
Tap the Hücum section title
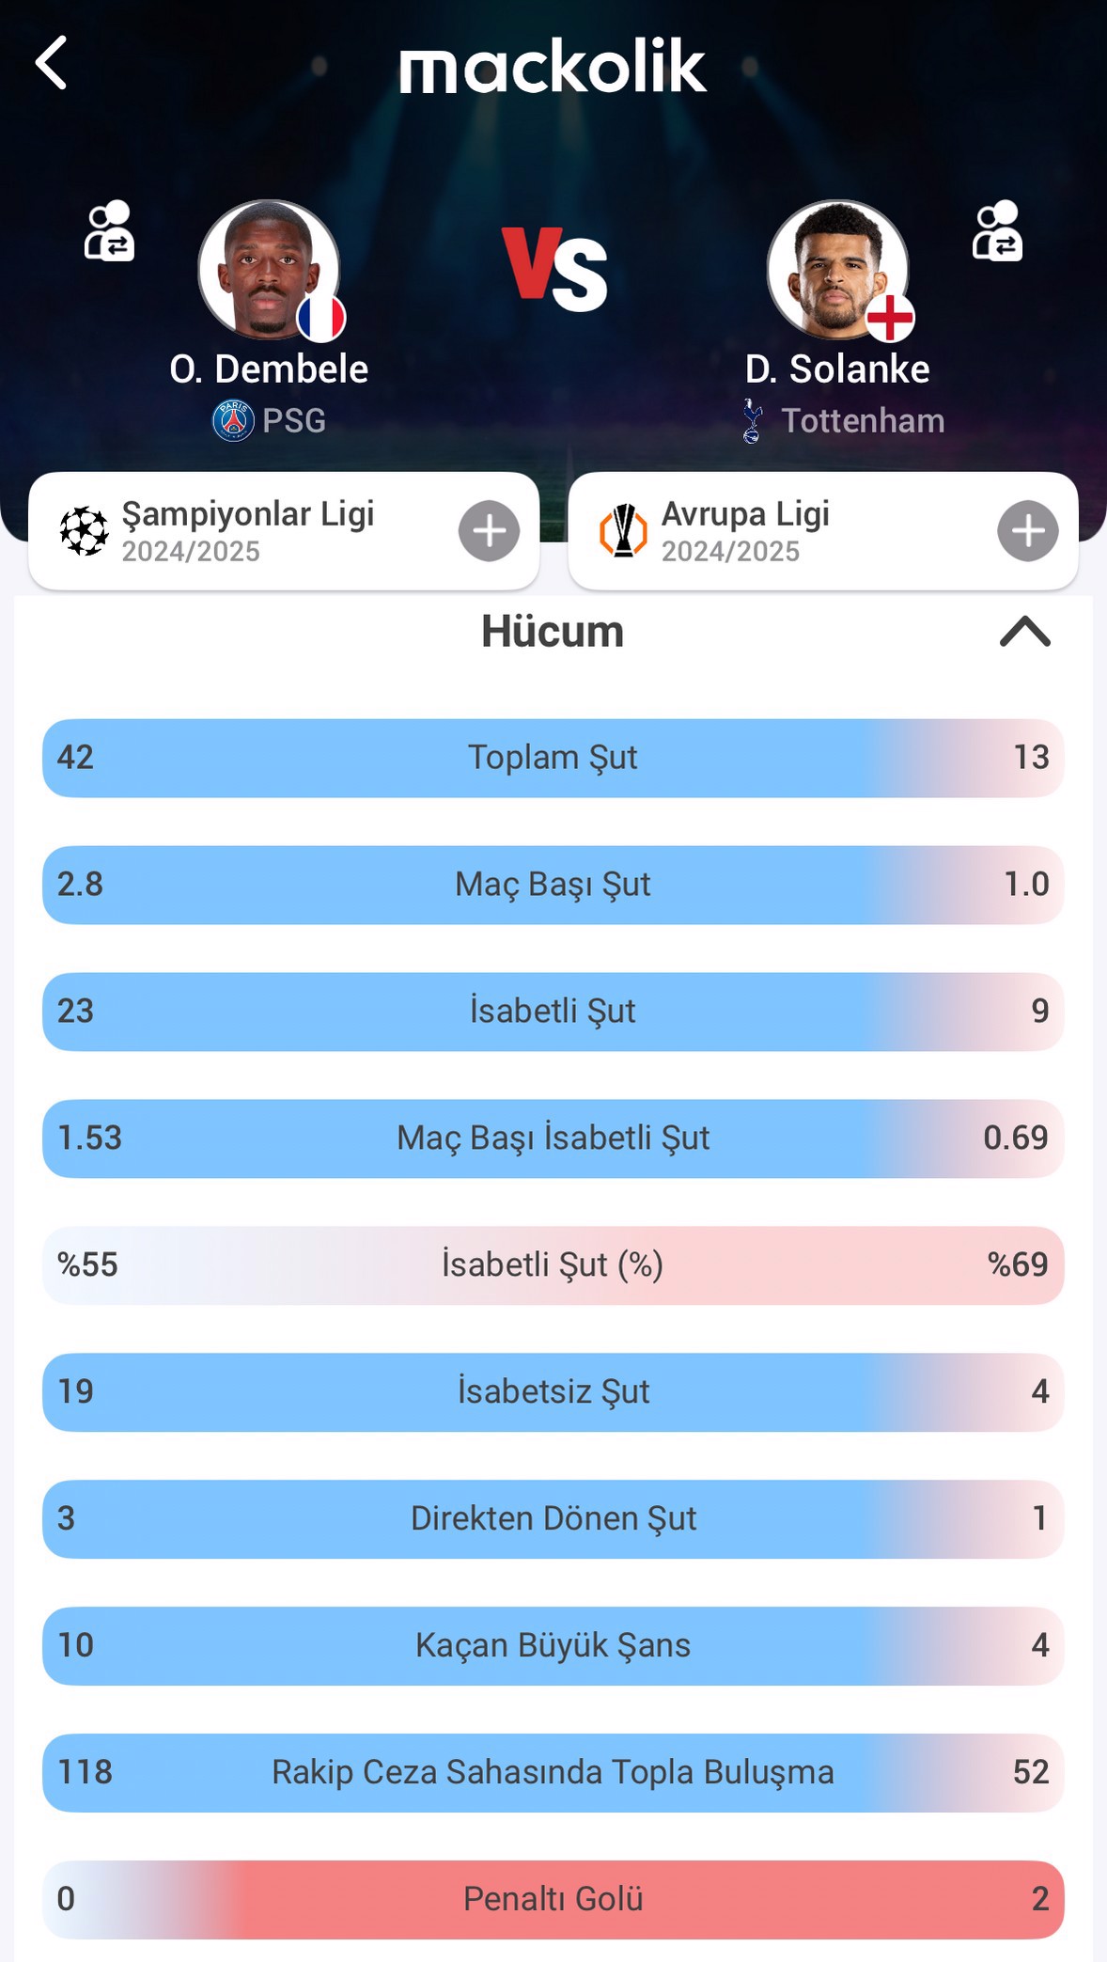point(553,632)
